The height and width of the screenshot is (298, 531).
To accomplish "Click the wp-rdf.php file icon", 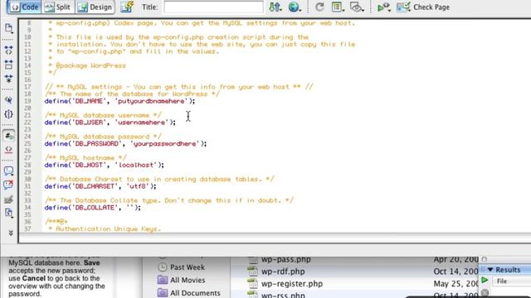I will 252,272.
